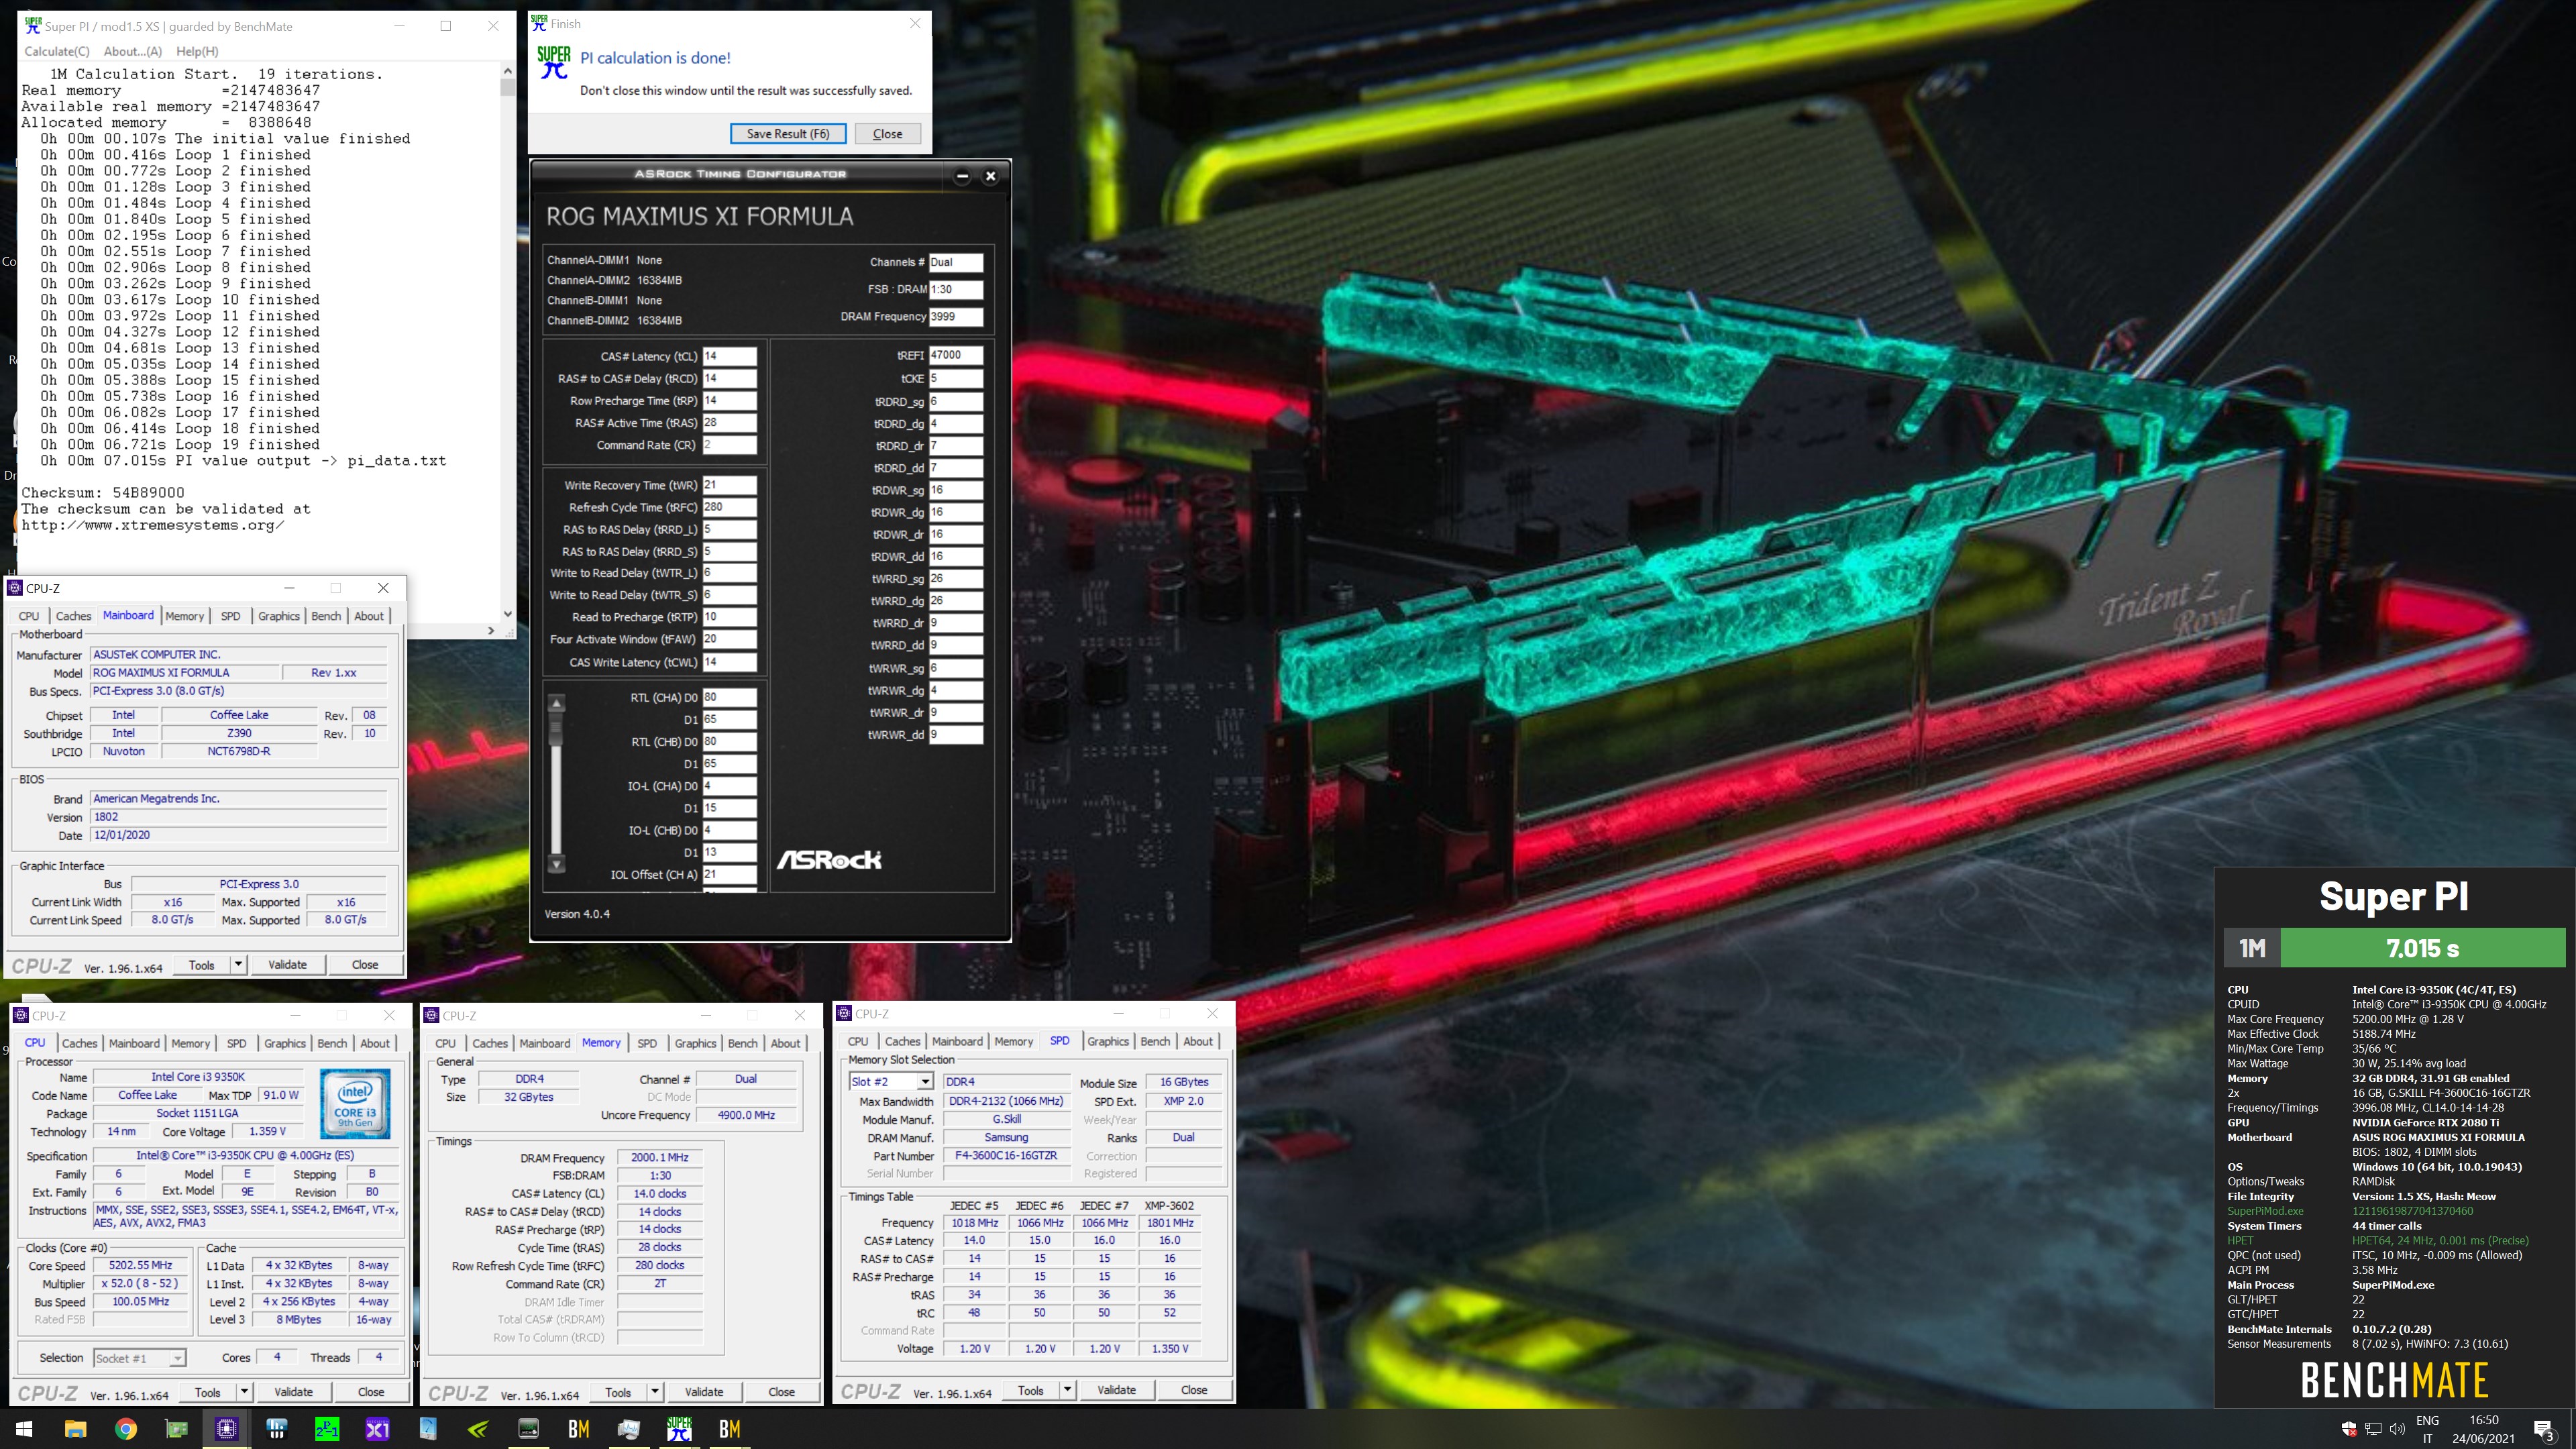The image size is (2576, 1449).
Task: Click the SuperPiMod.exe link in BenchMate panel
Action: [x=2265, y=1211]
